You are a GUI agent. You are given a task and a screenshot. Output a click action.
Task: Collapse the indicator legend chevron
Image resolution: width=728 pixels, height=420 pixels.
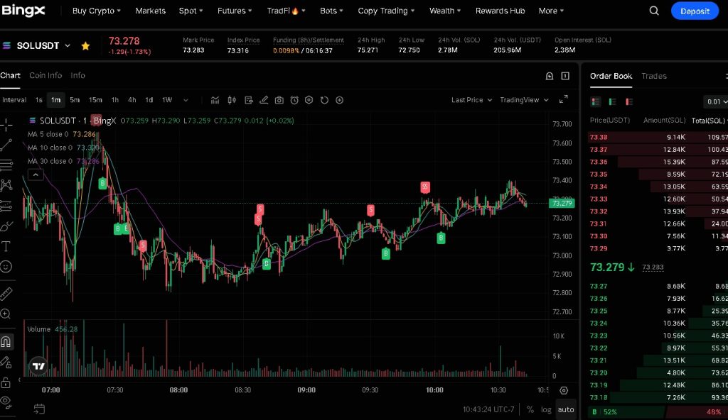[36, 175]
